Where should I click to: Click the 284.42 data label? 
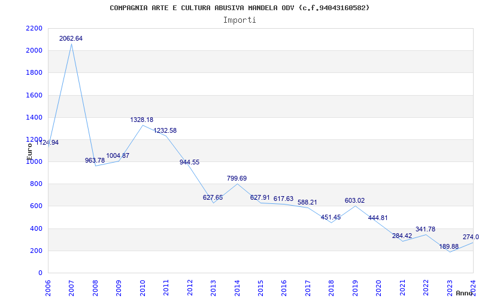point(402,236)
